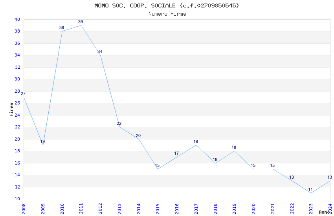Click the 2024 year label on the x-axis
The image size is (334, 216).
point(330,209)
